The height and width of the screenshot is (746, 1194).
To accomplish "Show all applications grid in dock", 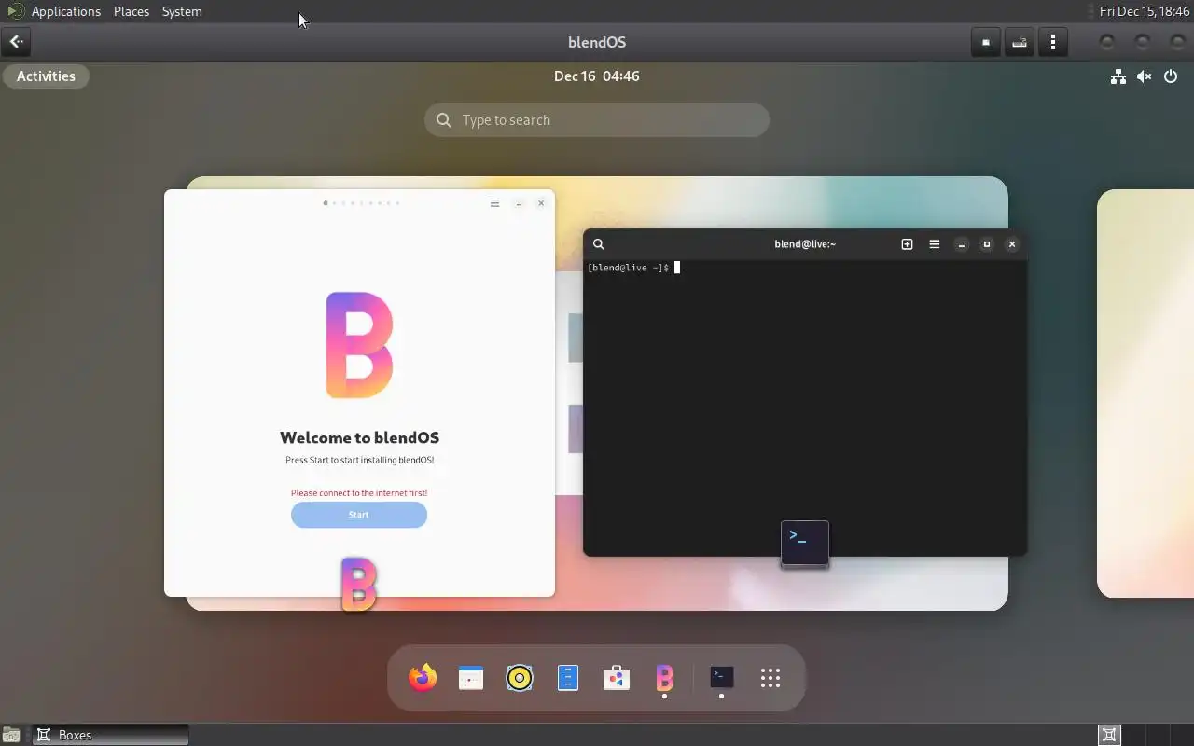I will [x=770, y=678].
